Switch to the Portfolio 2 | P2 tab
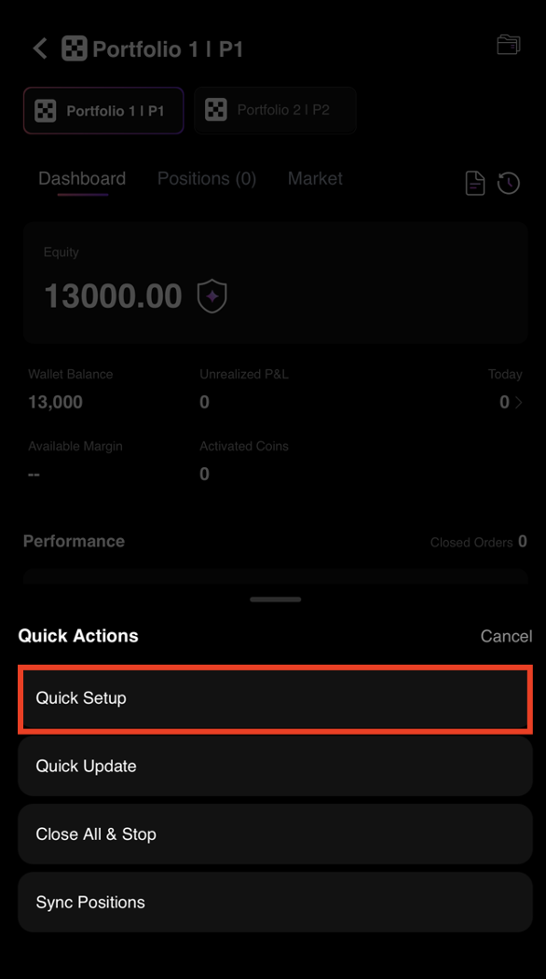Viewport: 546px width, 979px height. pyautogui.click(x=275, y=109)
